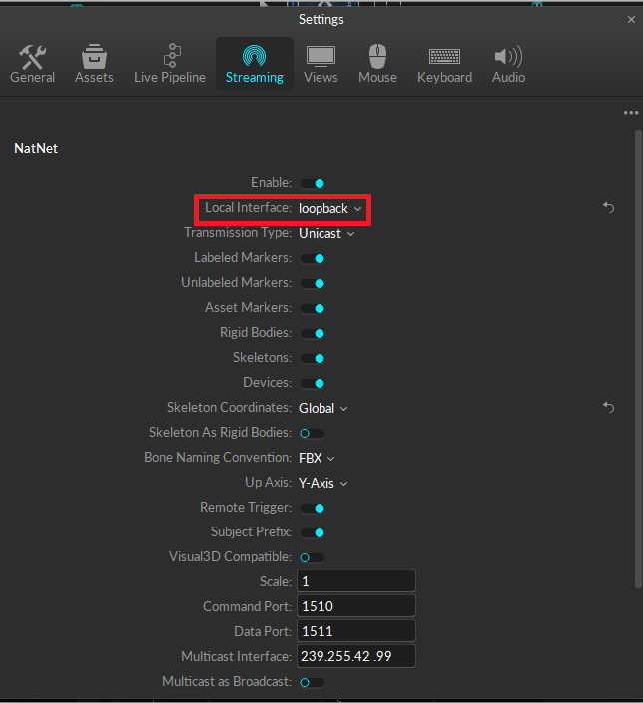The width and height of the screenshot is (643, 703).
Task: Toggle Devices streaming switch
Action: pos(313,383)
